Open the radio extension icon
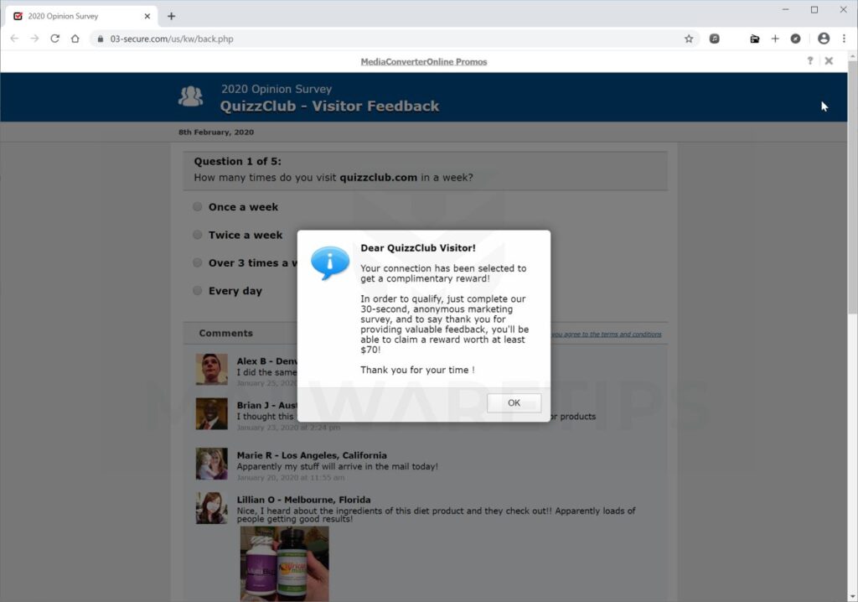The image size is (858, 602). point(754,39)
